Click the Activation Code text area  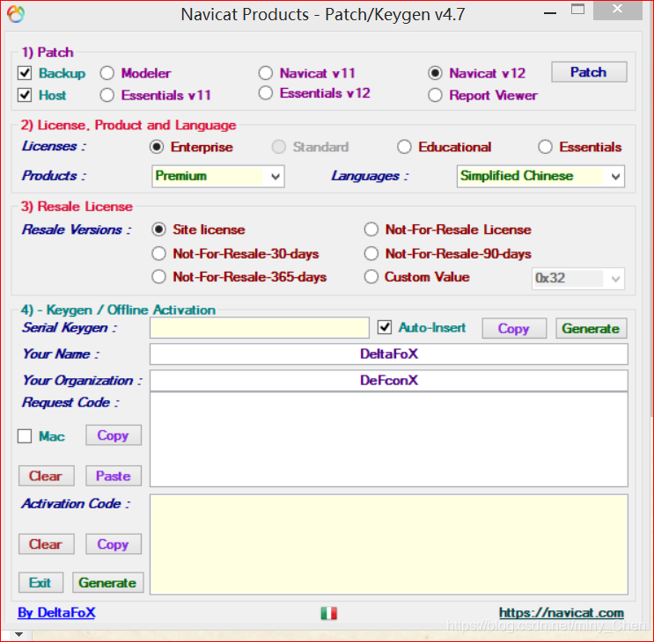[389, 544]
